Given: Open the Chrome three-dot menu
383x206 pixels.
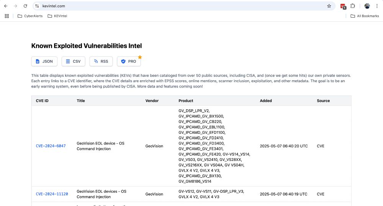Looking at the screenshot, I should 377,6.
